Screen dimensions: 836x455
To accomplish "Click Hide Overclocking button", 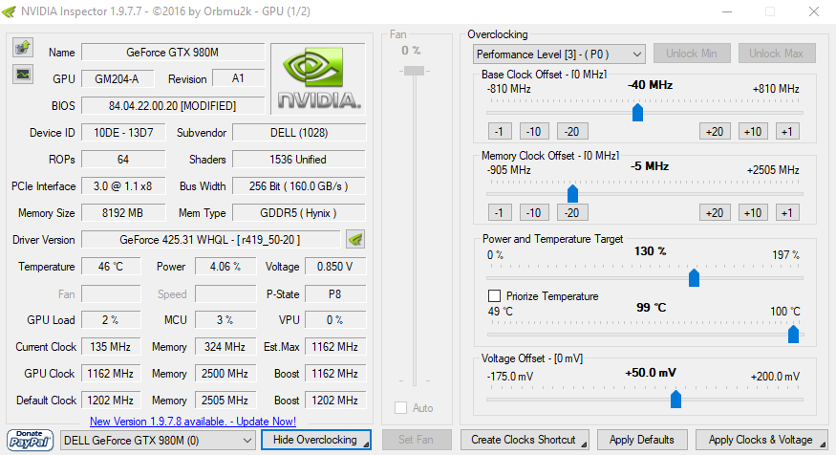I will click(315, 440).
